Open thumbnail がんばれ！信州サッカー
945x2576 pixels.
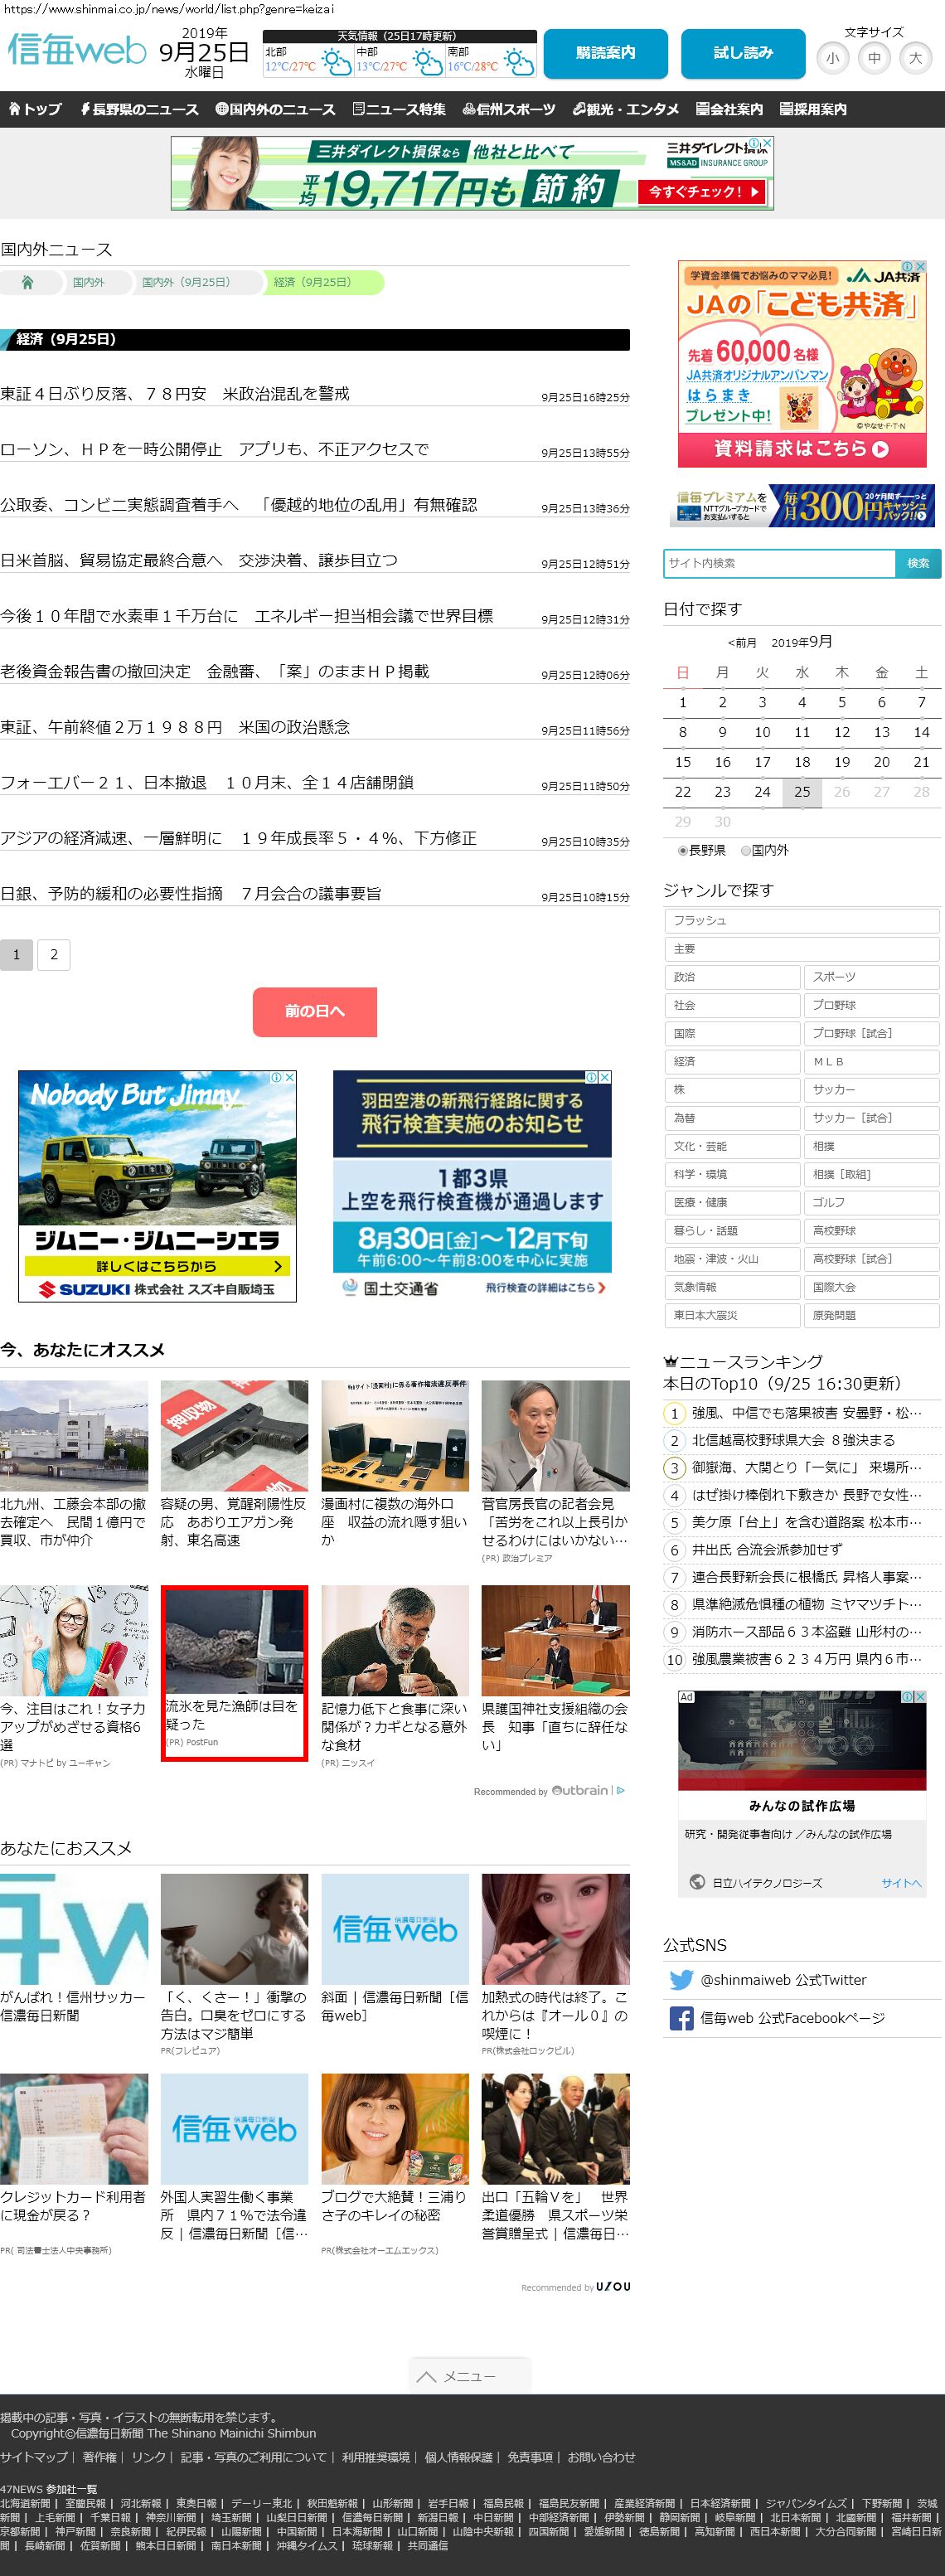(74, 1928)
